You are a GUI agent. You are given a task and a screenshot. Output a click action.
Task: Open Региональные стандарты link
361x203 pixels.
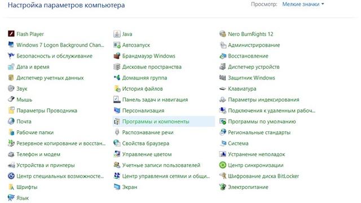(x=259, y=133)
